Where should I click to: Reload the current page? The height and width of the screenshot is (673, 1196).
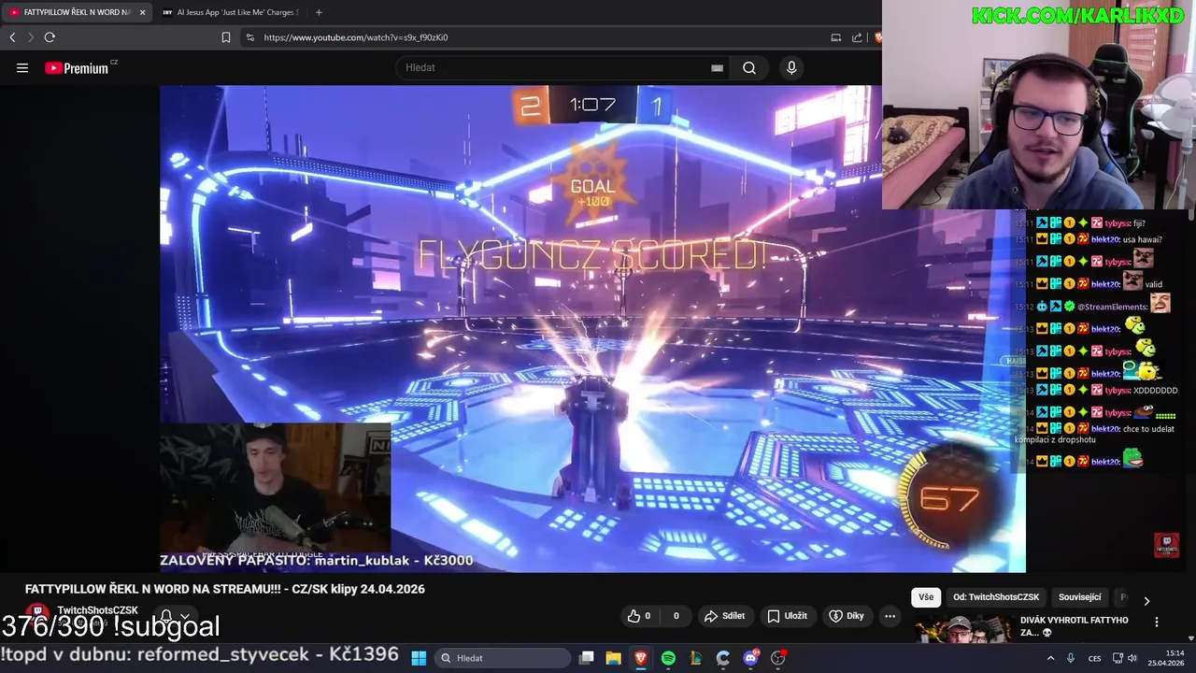(x=50, y=37)
